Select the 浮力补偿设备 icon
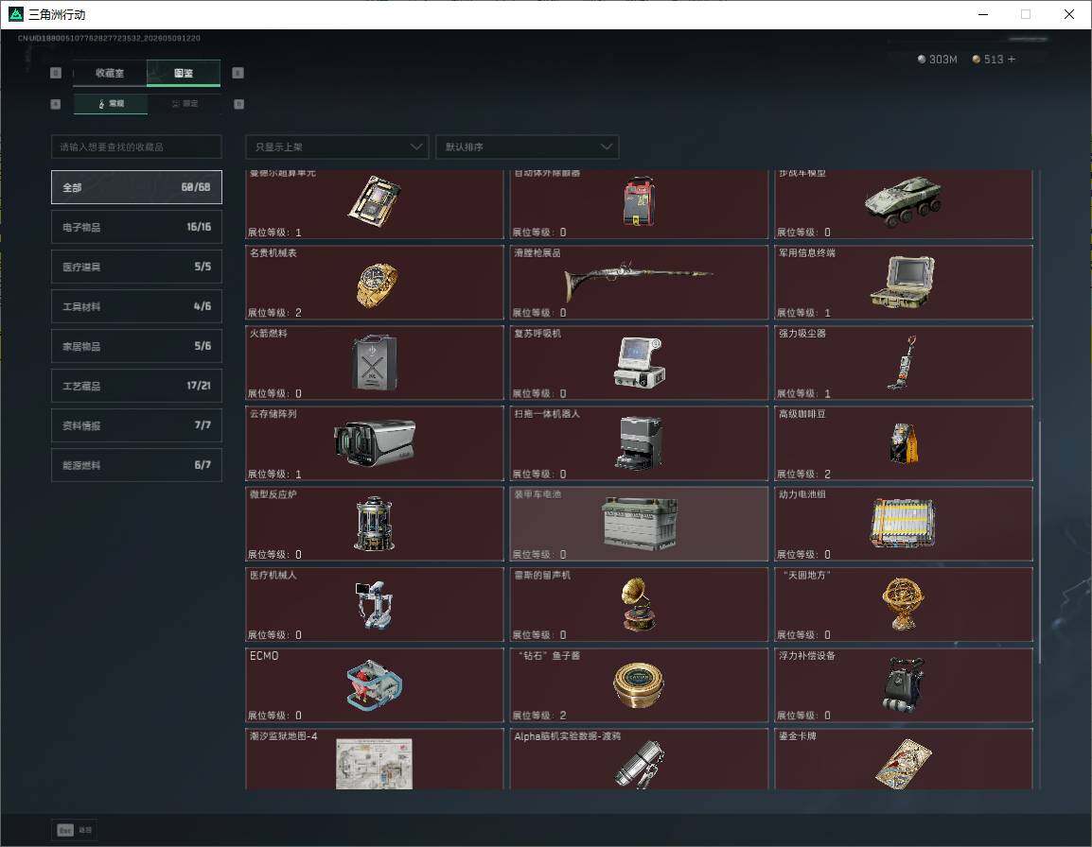 tap(904, 684)
